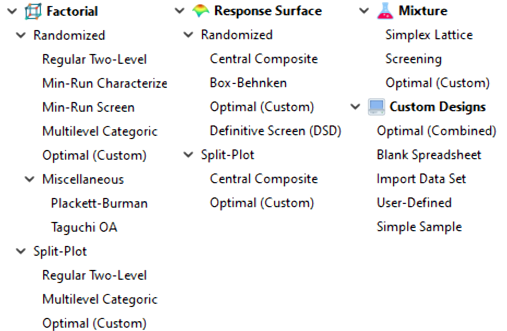This screenshot has height=331, width=507.
Task: Open Blank Spreadsheet option
Action: (x=429, y=155)
